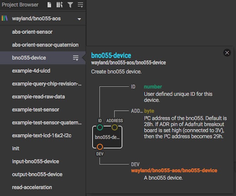Image resolution: width=236 pixels, height=196 pixels.
Task: Click the ID pin name in descriptions
Action: pyautogui.click(x=133, y=87)
